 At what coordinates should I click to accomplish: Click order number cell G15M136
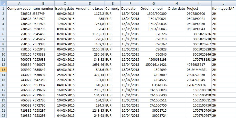click(x=153, y=85)
